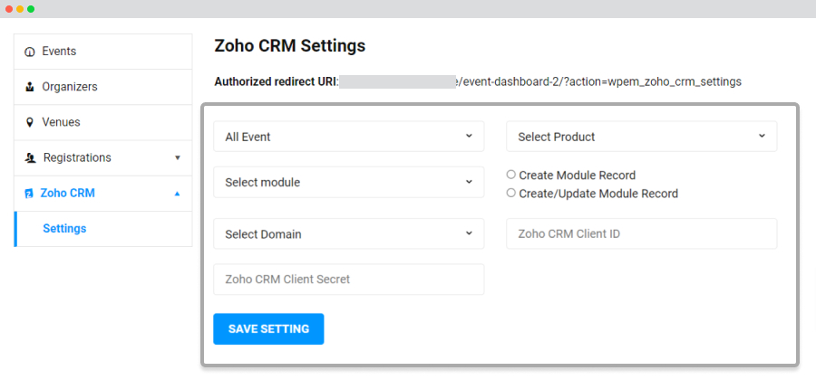Expand the Registrations submenu arrow
816x380 pixels.
coord(178,157)
